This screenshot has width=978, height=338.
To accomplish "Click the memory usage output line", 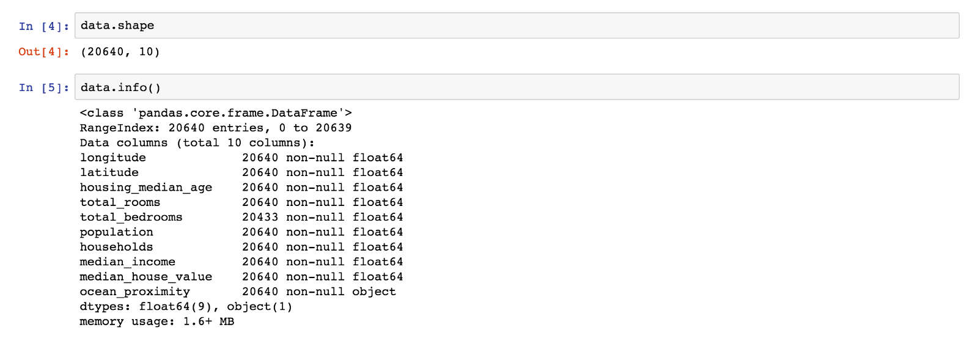I will coord(156,321).
